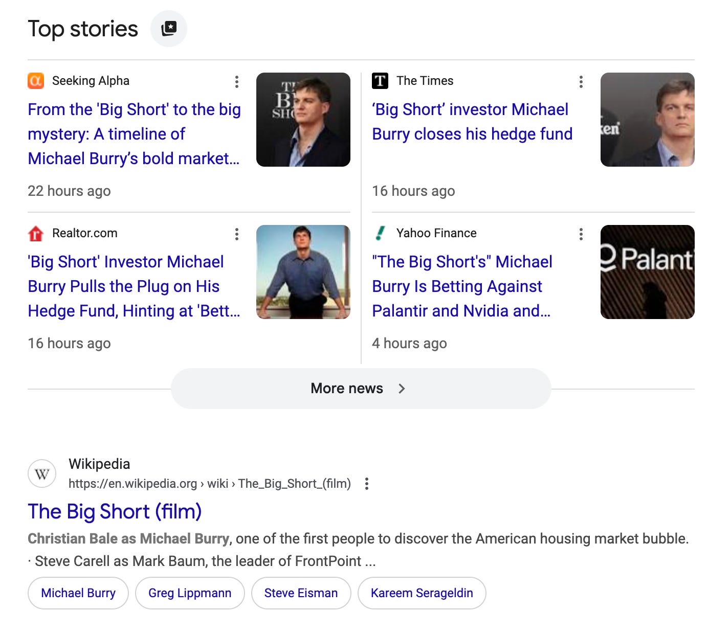This screenshot has height=634, width=708.
Task: Click the Seeking Alpha source name
Action: point(91,81)
